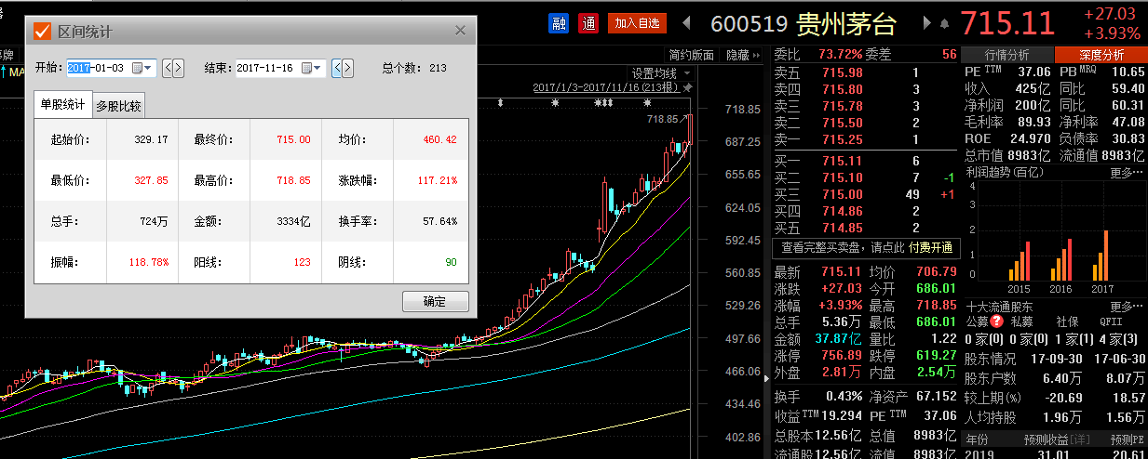
Task: Move start date forward with right arrow
Action: (179, 68)
